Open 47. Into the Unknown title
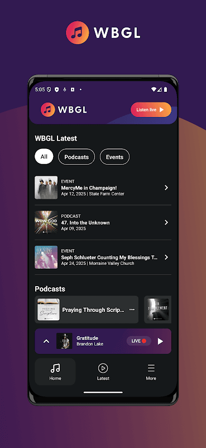 (85, 222)
